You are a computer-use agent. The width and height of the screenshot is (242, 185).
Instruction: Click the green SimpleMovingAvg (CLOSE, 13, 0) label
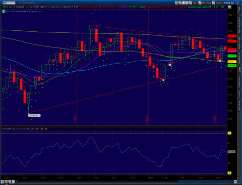coord(203,7)
